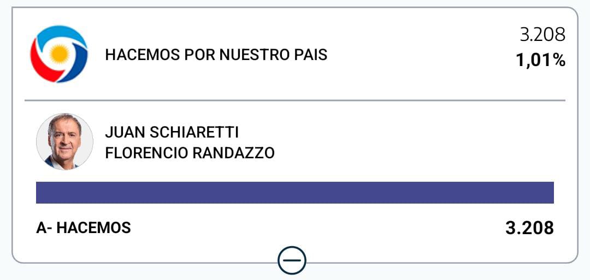
Task: Click the yellow sun inside the party logo
Action: point(58,53)
